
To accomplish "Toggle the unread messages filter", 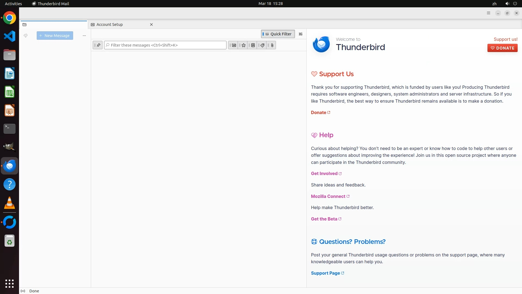I will [x=234, y=45].
